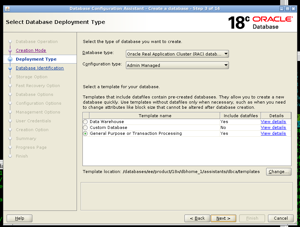
Task: Click the Progress Page step label
Action: coord(31,147)
